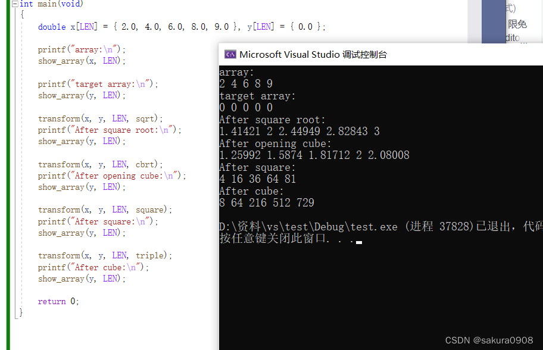543x350 pixels.
Task: Click the printf("array:\n") line
Action: click(x=82, y=49)
